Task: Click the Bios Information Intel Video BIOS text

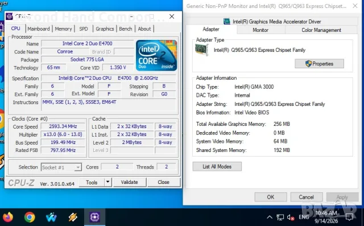Action: pyautogui.click(x=251, y=113)
